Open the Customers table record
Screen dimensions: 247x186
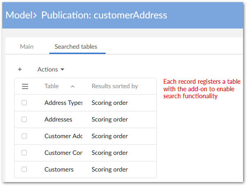tap(59, 169)
